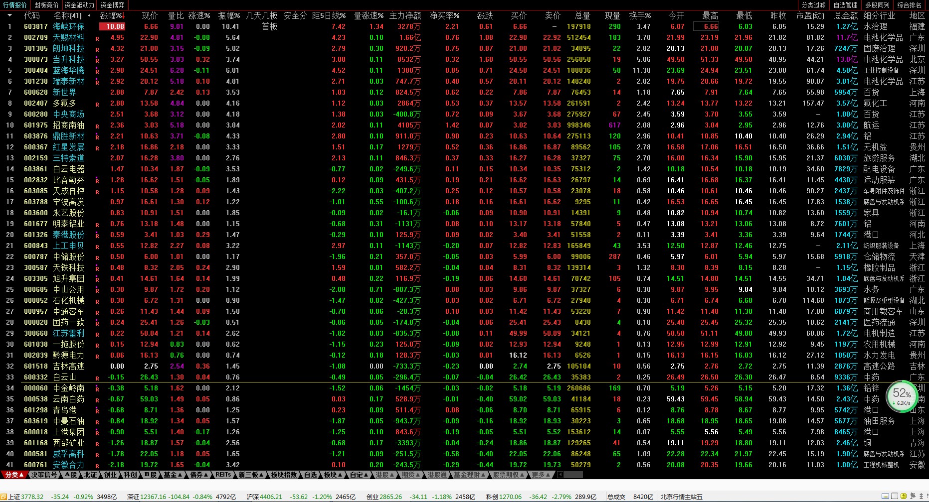Open 自选管理 in the top right
The image size is (929, 502).
(846, 5)
